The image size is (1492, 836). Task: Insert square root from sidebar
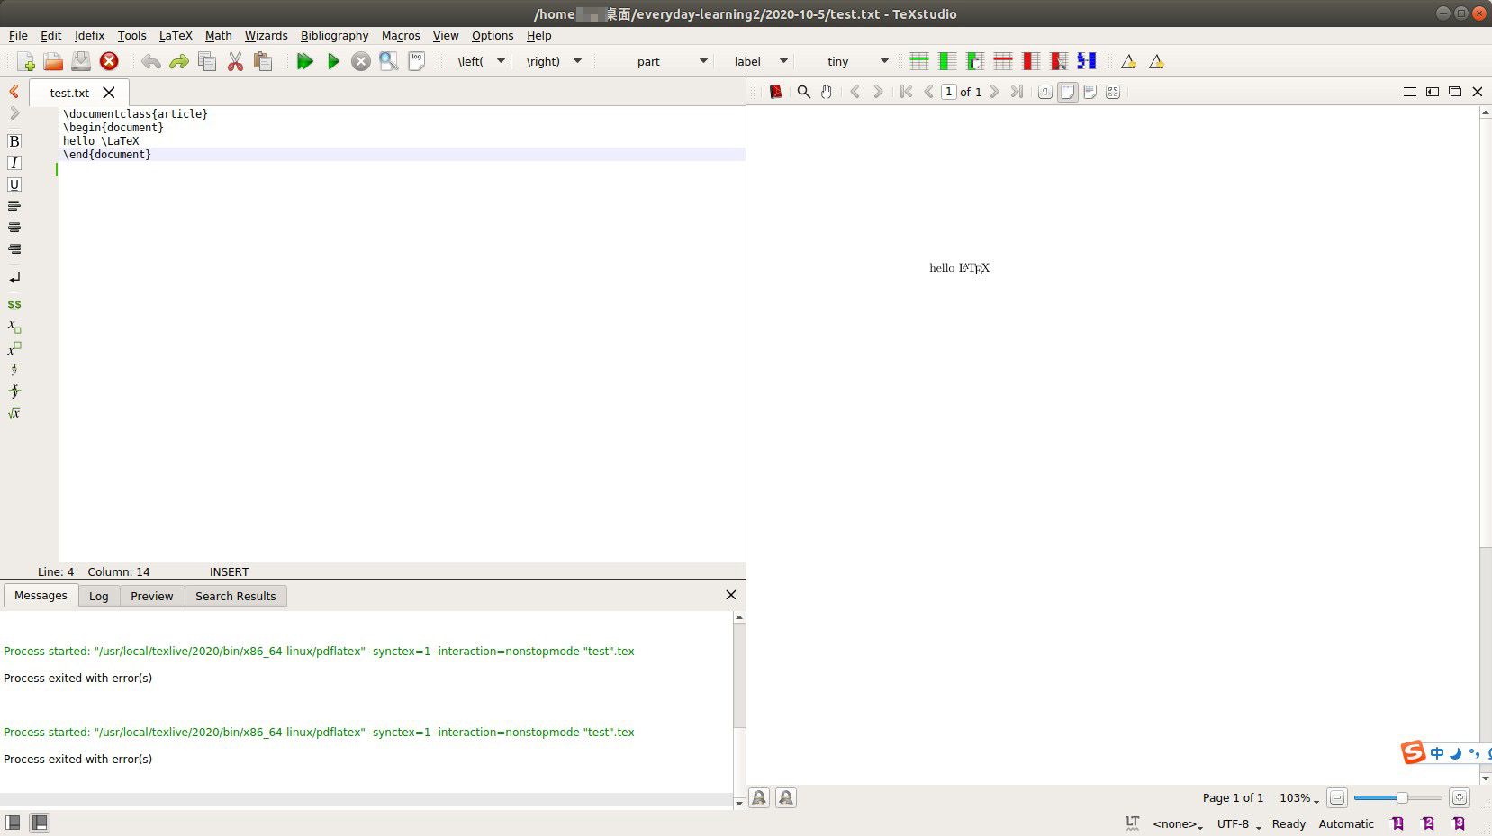click(x=14, y=413)
